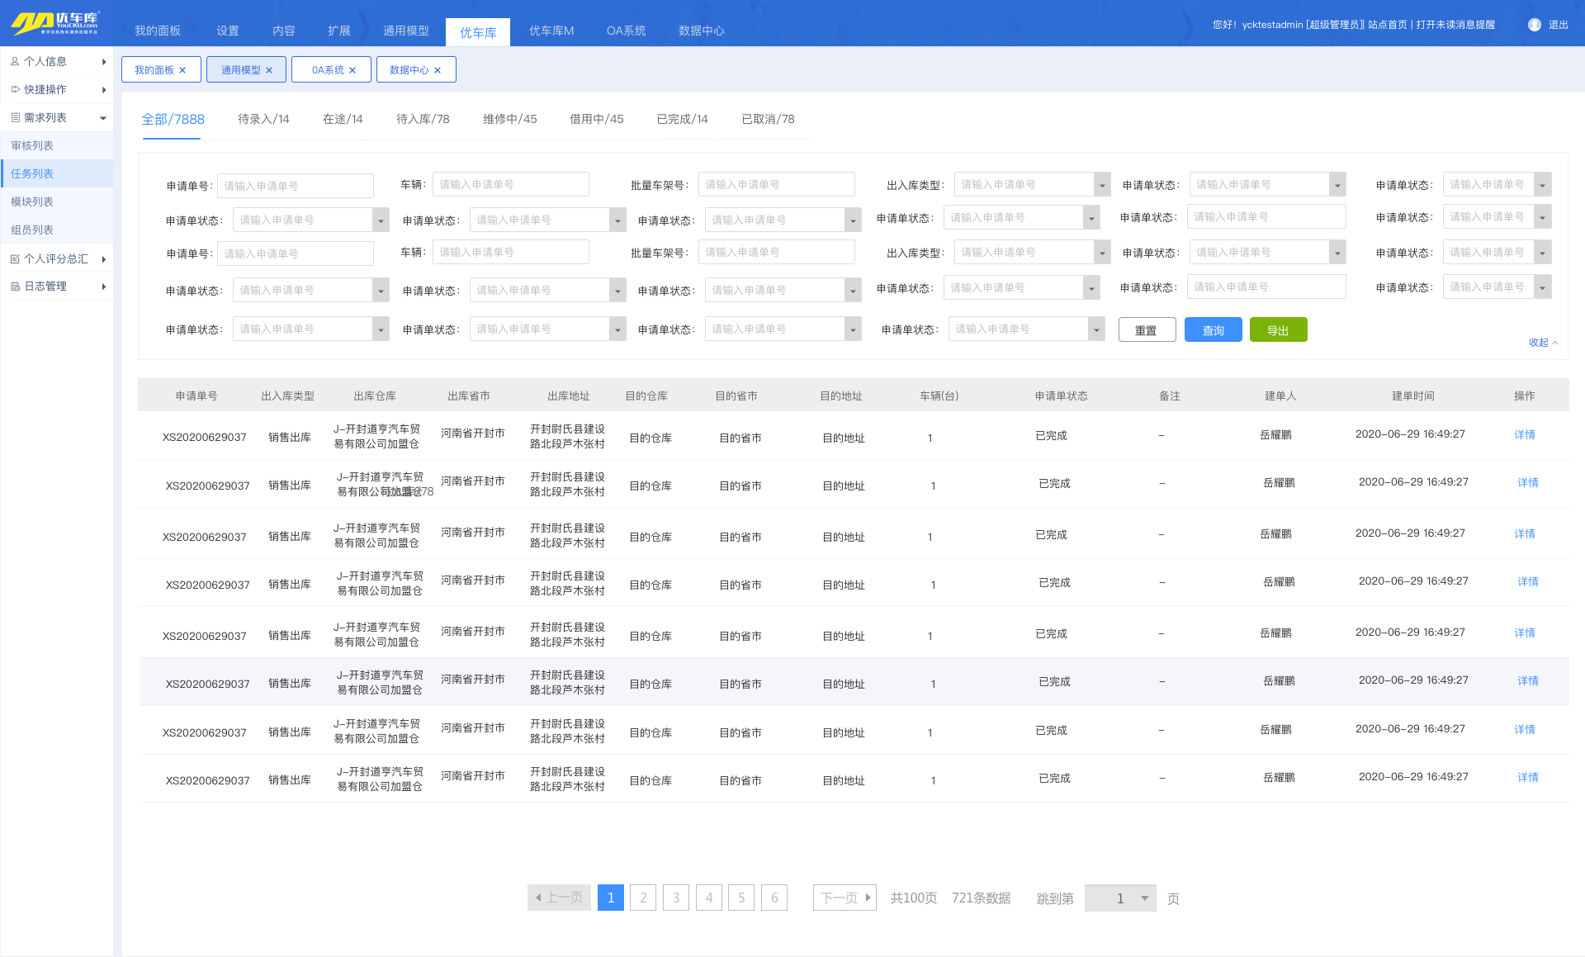Click the user avatar icon beside 退出

click(x=1534, y=25)
